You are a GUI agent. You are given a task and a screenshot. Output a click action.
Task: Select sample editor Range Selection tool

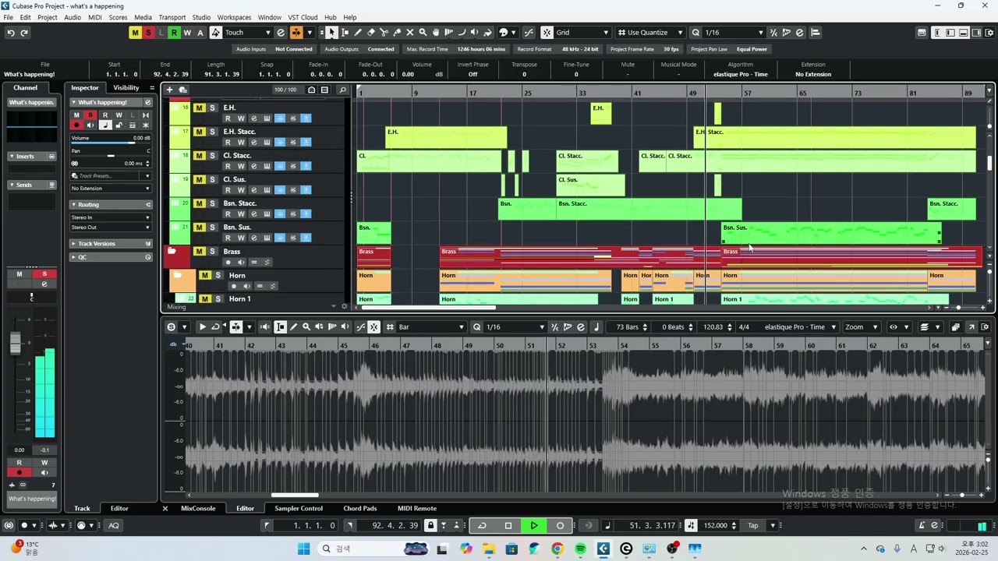[x=281, y=327]
